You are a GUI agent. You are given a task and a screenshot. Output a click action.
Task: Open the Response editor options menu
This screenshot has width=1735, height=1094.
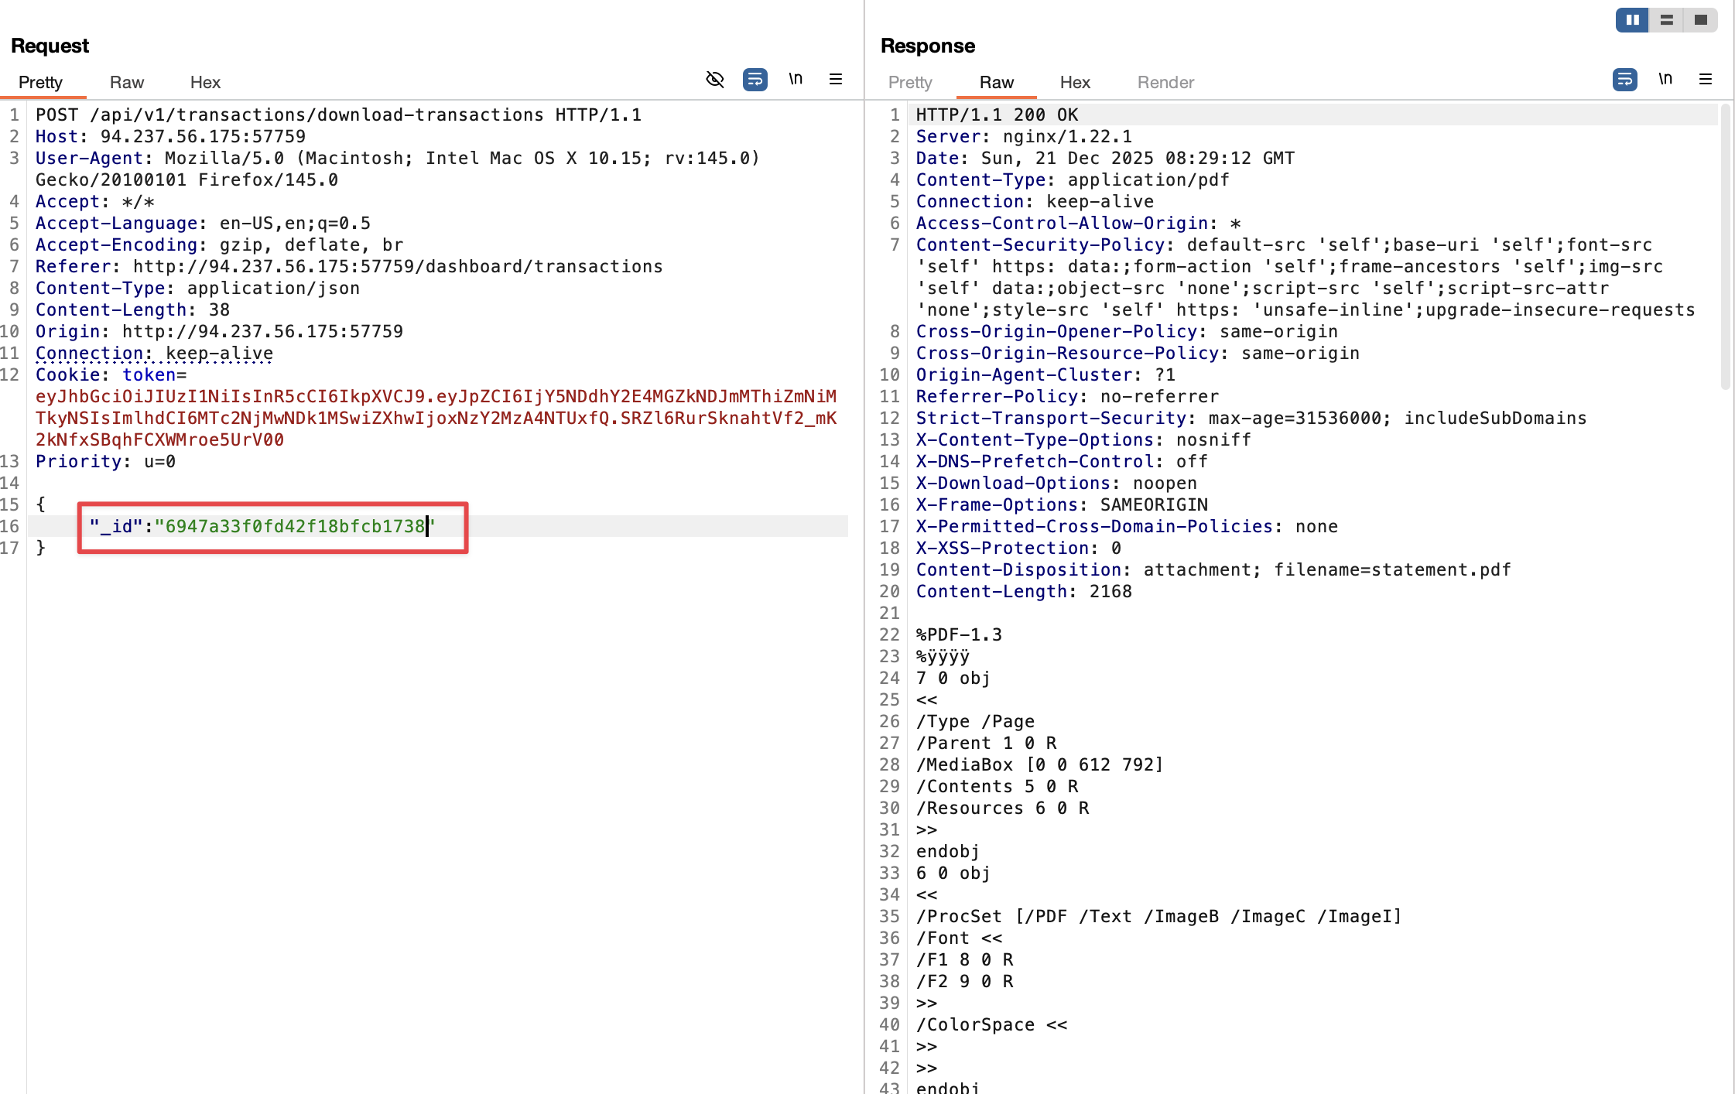point(1706,78)
